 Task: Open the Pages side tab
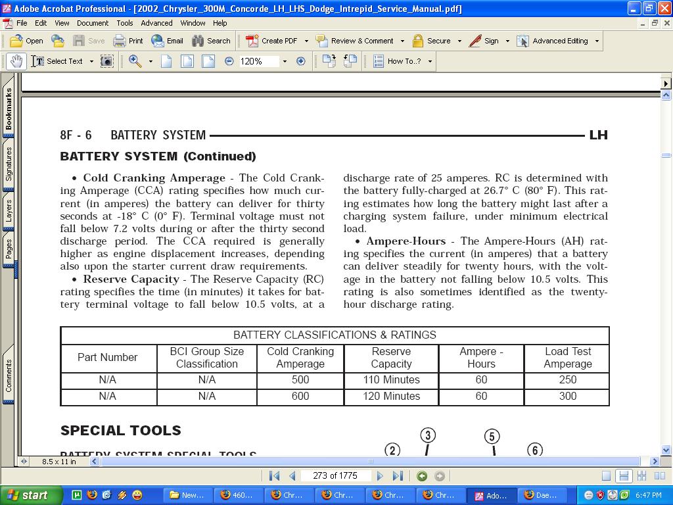tap(9, 249)
